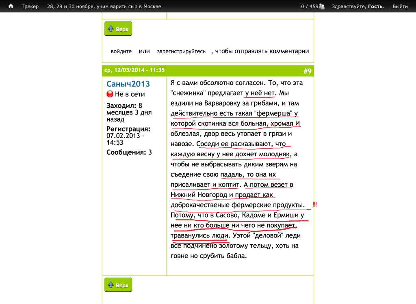The image size is (416, 304).
Task: Click the 0 / 459 counter
Action: (x=309, y=6)
